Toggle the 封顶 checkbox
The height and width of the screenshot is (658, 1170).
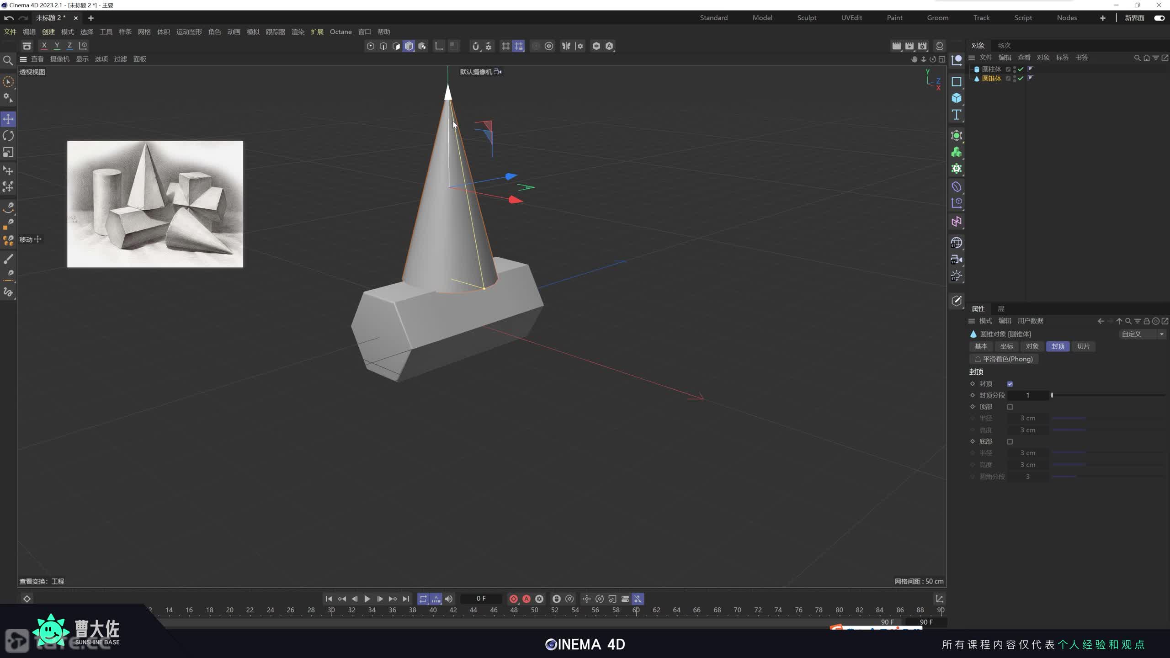[1010, 384]
